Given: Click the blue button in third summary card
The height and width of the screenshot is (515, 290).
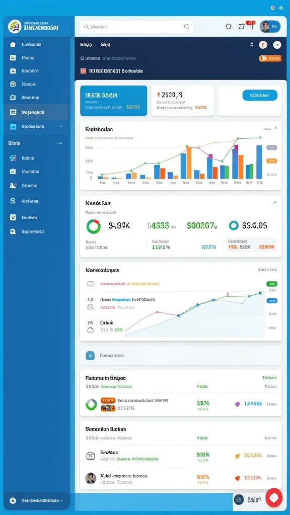Looking at the screenshot, I should [260, 95].
